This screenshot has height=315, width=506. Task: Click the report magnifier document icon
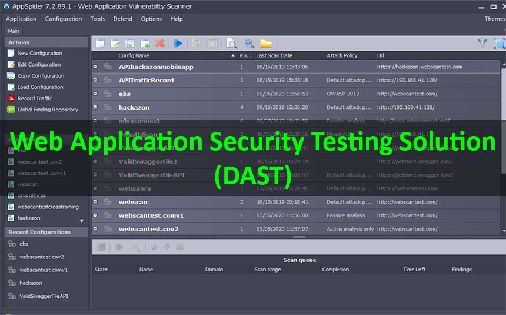pyautogui.click(x=231, y=44)
